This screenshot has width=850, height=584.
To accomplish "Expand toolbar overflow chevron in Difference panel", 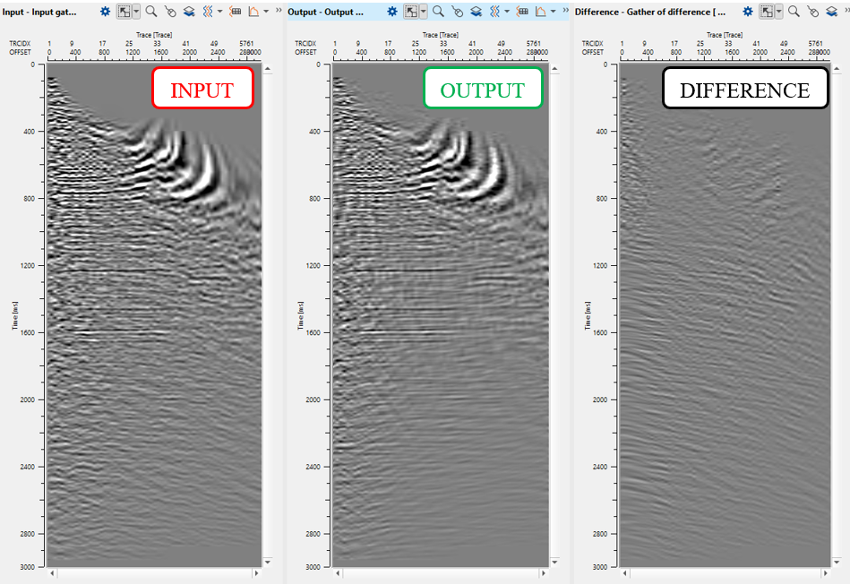I will tap(846, 10).
